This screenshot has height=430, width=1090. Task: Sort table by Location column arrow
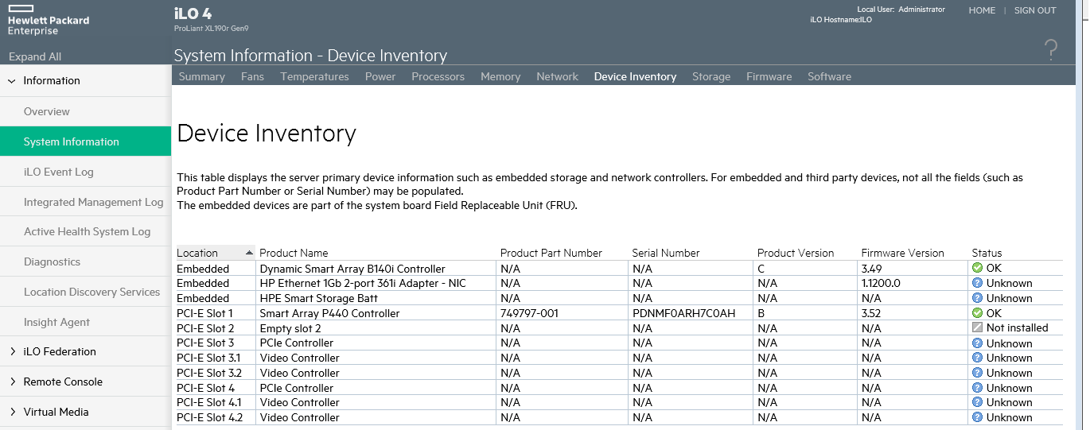[x=249, y=253]
